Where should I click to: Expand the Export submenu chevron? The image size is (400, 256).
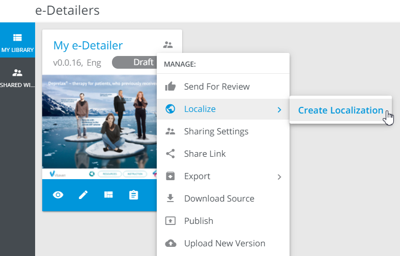point(279,177)
